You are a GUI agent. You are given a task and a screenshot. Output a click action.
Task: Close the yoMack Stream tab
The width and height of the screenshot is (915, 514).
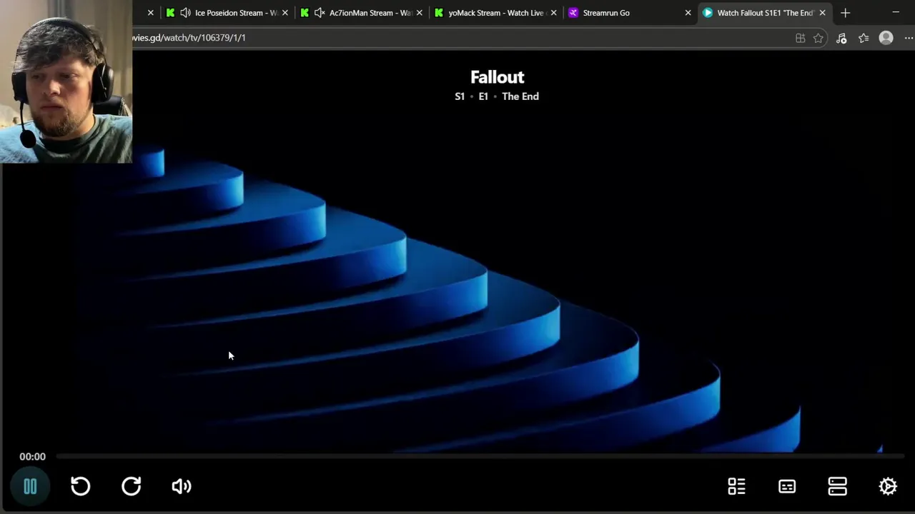(x=553, y=13)
